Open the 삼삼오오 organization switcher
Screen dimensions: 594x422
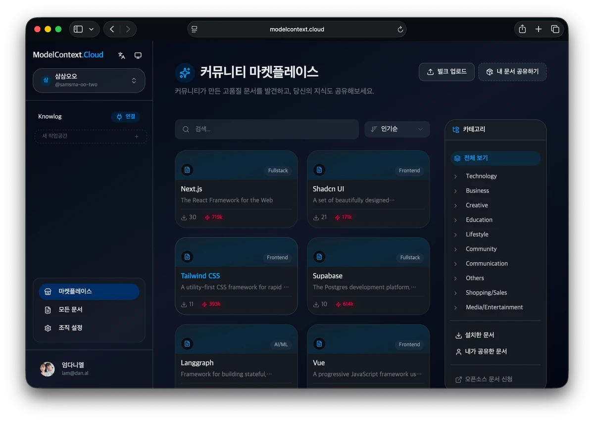click(89, 81)
